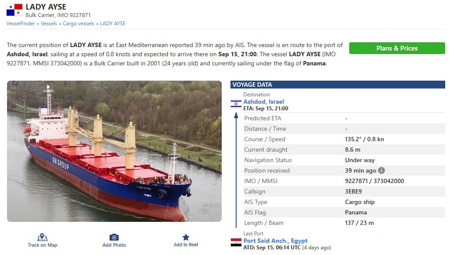
Task: Open the Plans & Prices button
Action: 397,48
